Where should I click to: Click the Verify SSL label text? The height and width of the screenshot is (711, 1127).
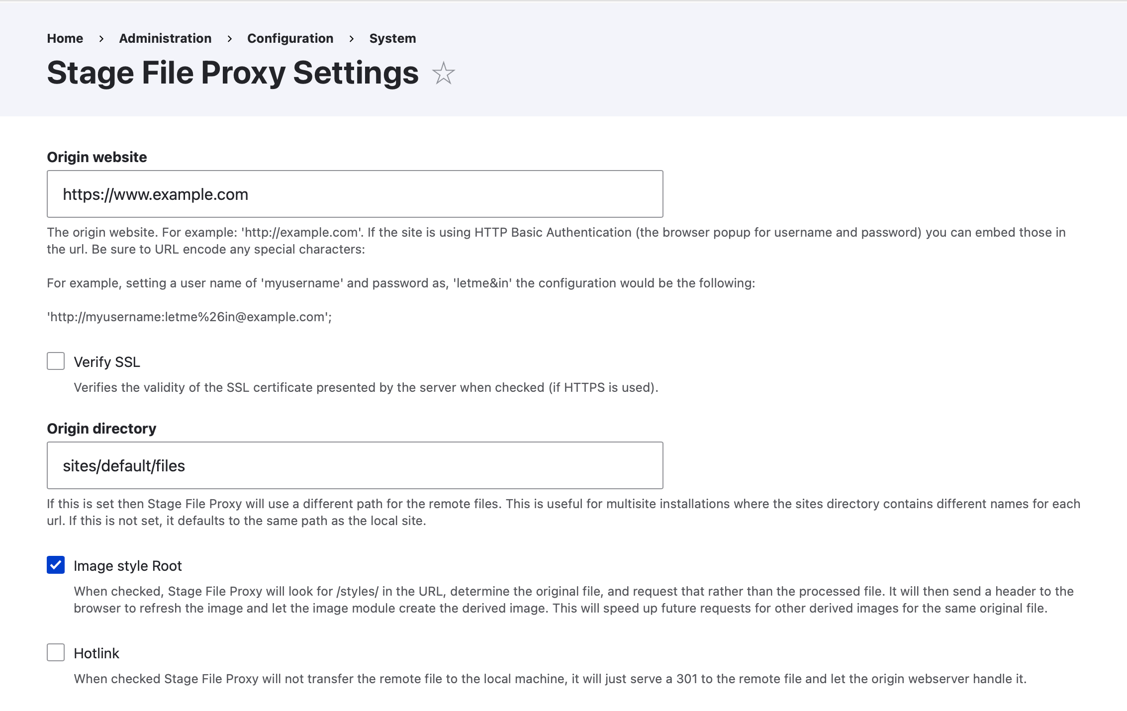pos(107,362)
